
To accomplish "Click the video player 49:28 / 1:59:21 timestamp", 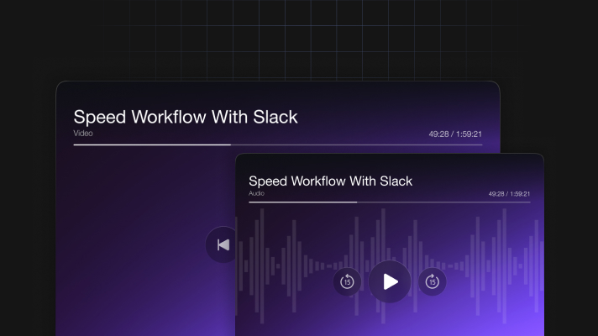I will pos(454,134).
